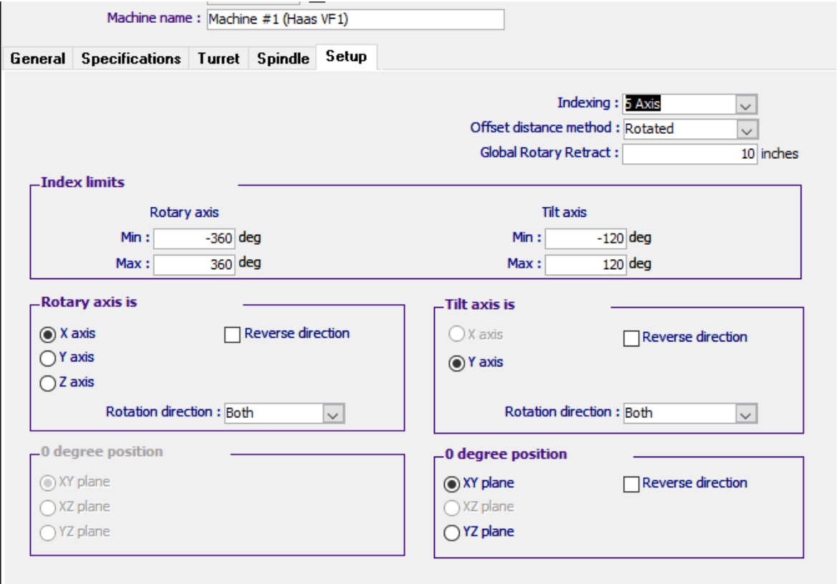Edit the Rotary axis Min limit field

[x=194, y=238]
